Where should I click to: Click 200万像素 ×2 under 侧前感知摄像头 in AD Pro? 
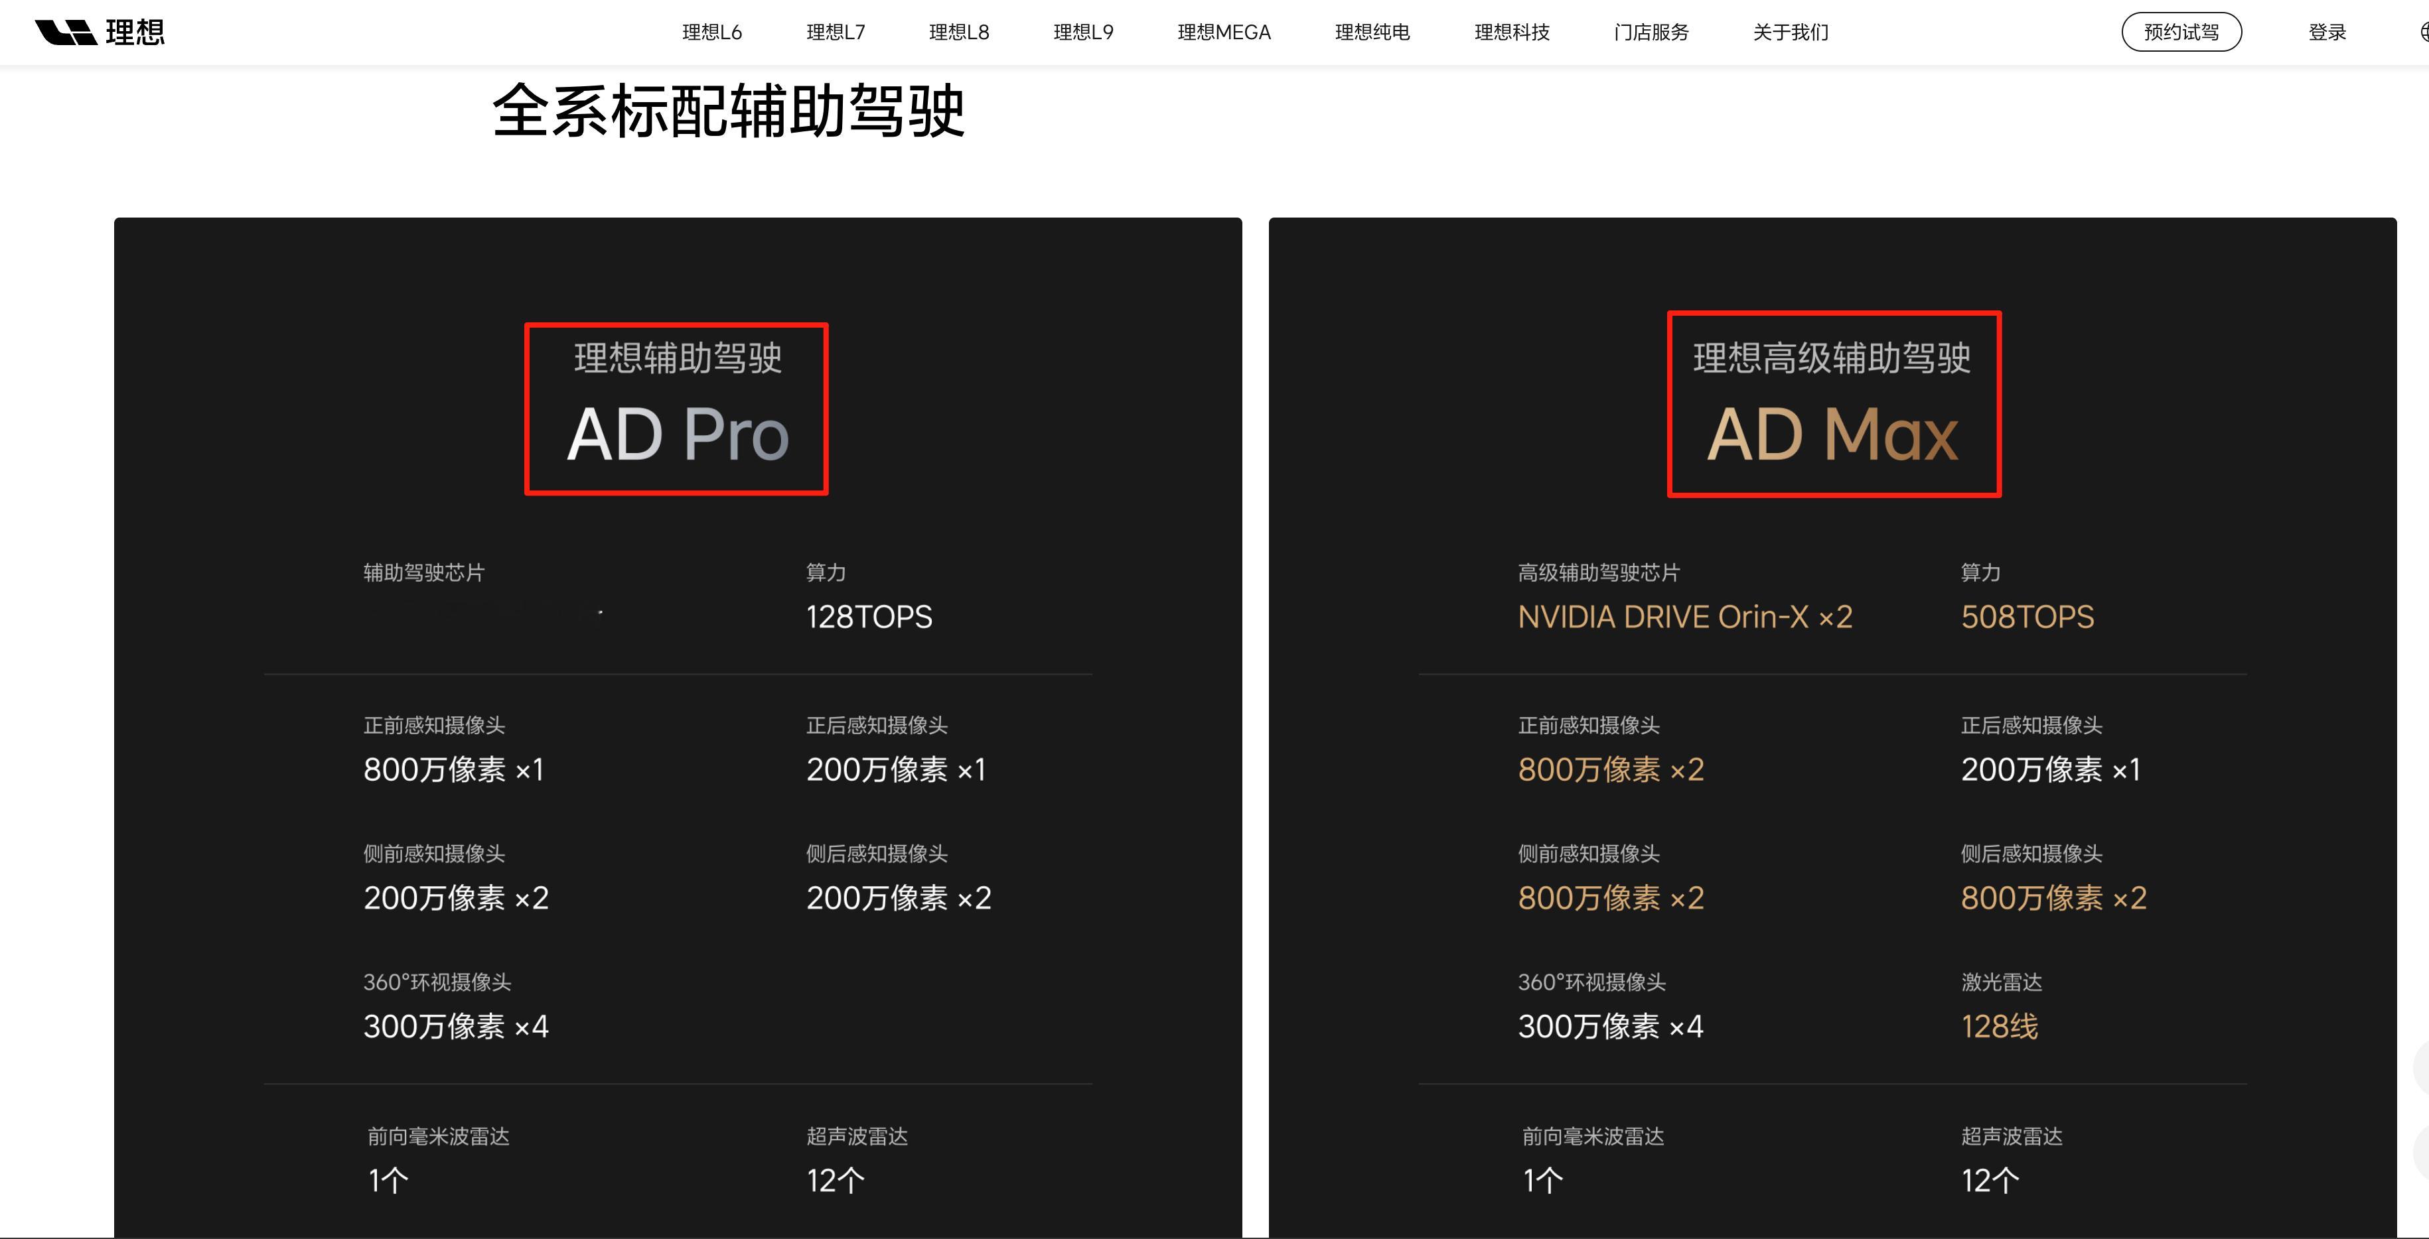[x=455, y=898]
